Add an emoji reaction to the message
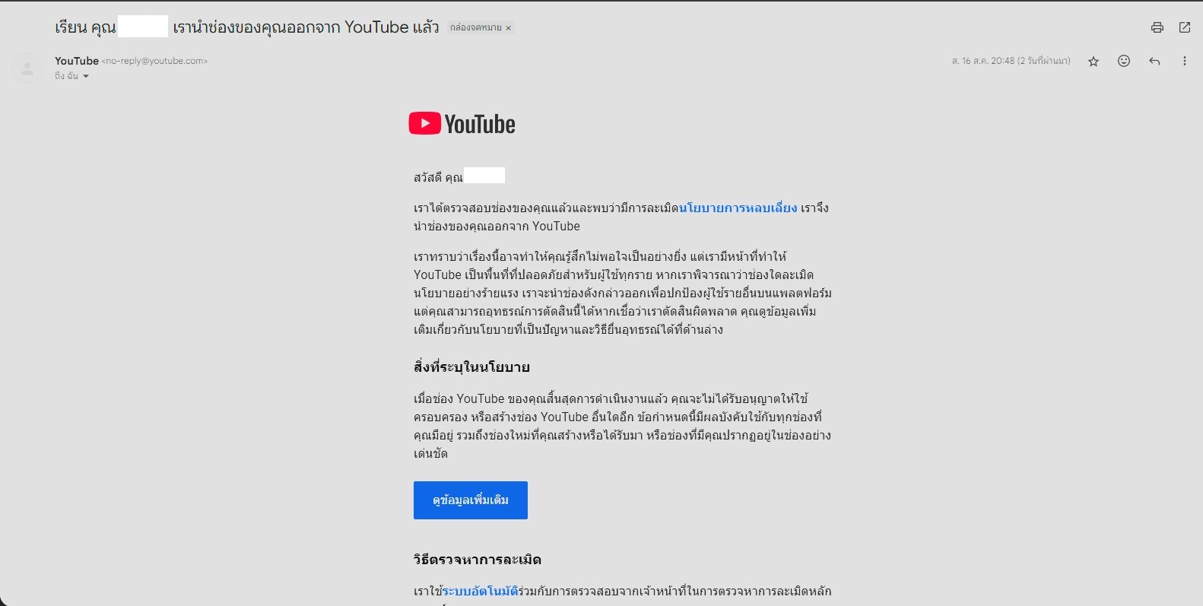The image size is (1203, 606). coord(1124,61)
